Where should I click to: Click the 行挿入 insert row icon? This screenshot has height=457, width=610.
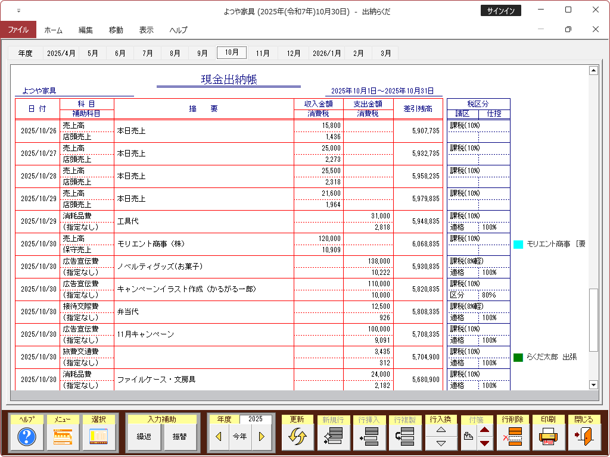369,437
